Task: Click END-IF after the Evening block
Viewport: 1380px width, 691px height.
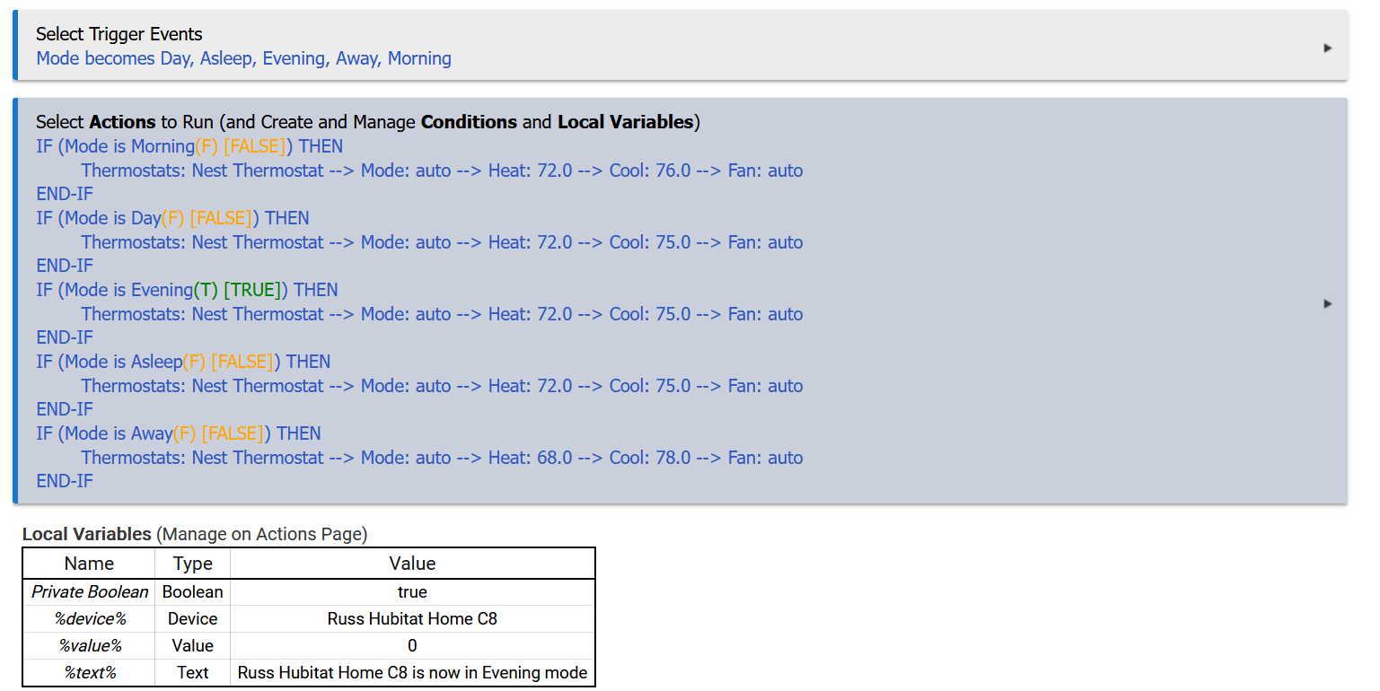Action: (x=65, y=337)
